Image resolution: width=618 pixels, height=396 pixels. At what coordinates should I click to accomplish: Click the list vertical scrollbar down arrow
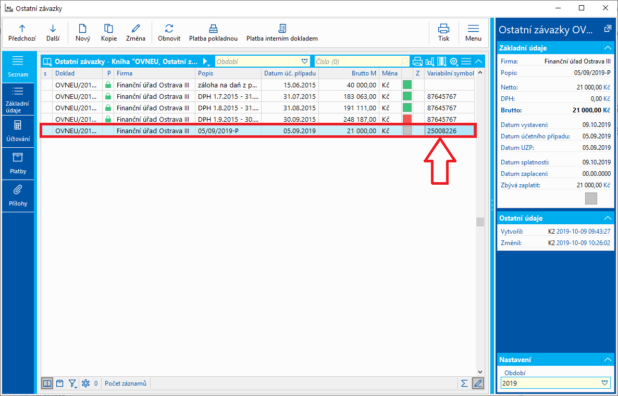480,372
